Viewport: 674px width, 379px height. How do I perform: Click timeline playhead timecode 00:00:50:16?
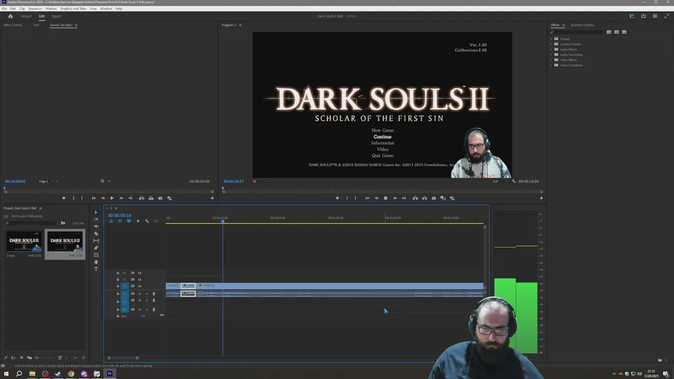point(120,215)
